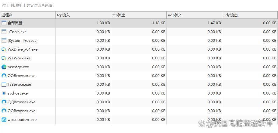The width and height of the screenshot is (278, 133).
Task: Select the svchost.exe process name
Action: coord(18,93)
